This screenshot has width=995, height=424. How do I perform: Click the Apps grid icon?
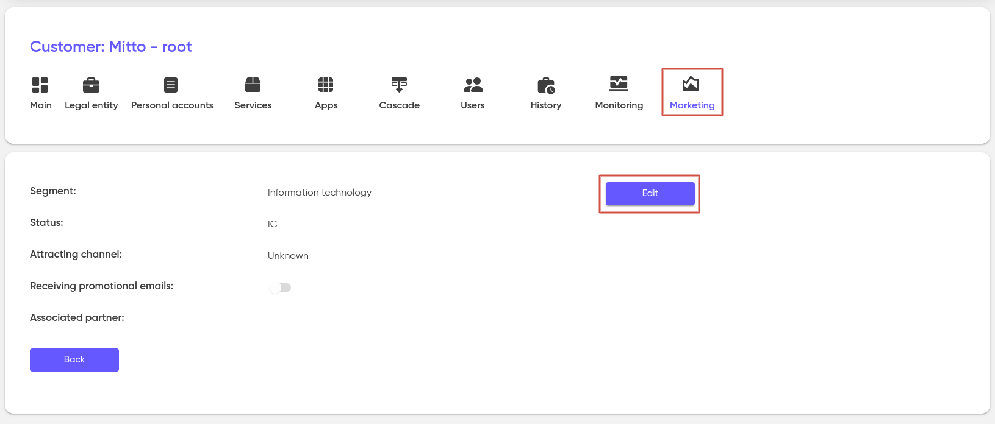326,85
